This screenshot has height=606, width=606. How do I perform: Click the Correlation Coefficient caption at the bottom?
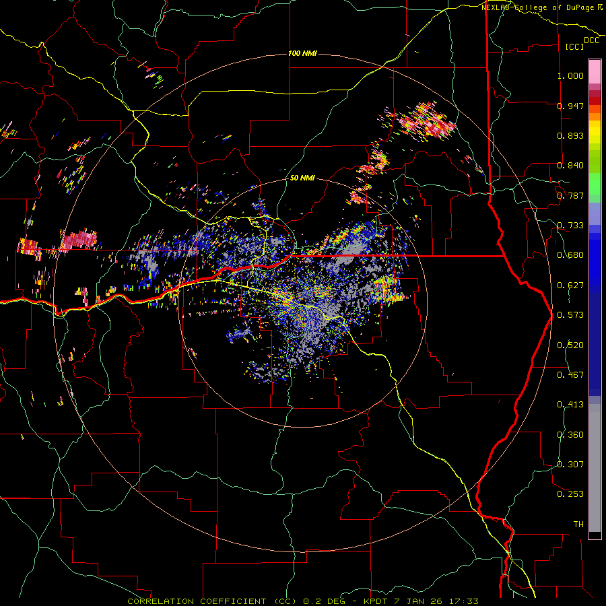click(x=303, y=601)
